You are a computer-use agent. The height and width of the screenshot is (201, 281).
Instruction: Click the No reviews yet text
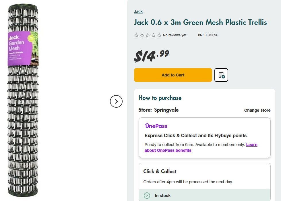click(x=175, y=35)
